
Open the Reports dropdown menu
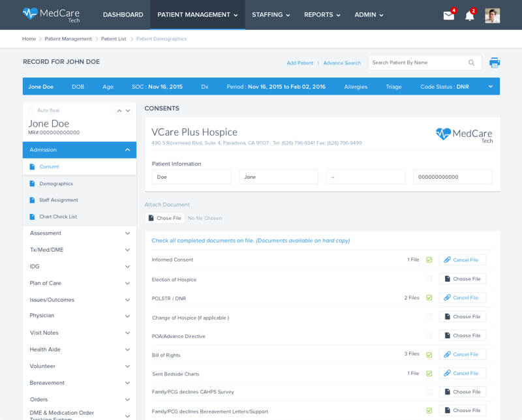click(322, 15)
